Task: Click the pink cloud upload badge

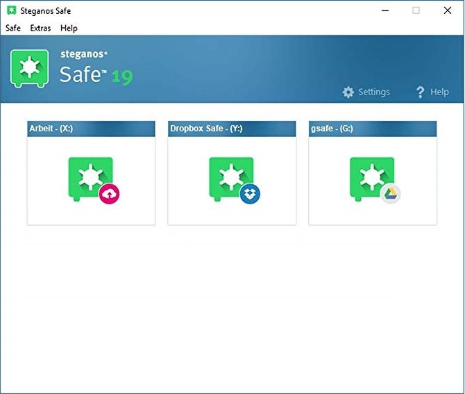Action: 109,194
